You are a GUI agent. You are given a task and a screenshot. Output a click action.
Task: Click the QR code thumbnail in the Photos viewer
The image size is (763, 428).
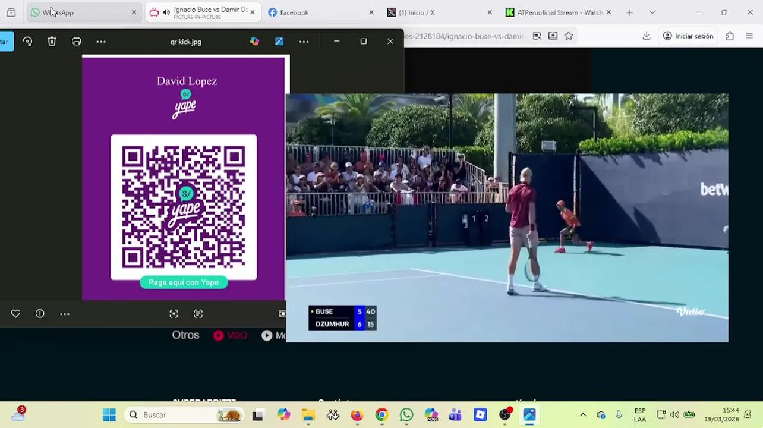coord(184,206)
